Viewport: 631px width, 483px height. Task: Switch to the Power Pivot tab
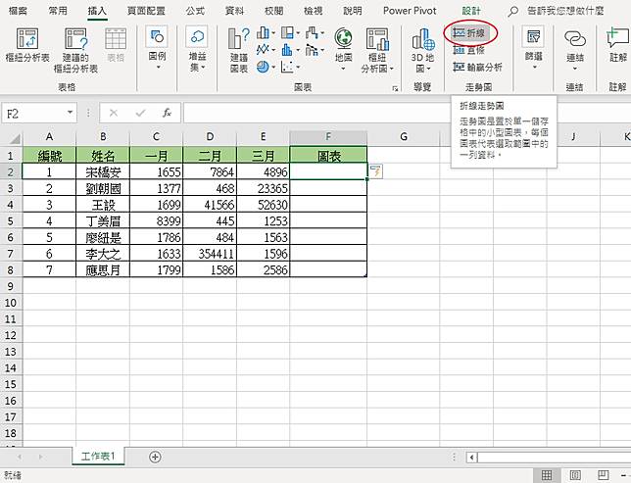(x=410, y=10)
